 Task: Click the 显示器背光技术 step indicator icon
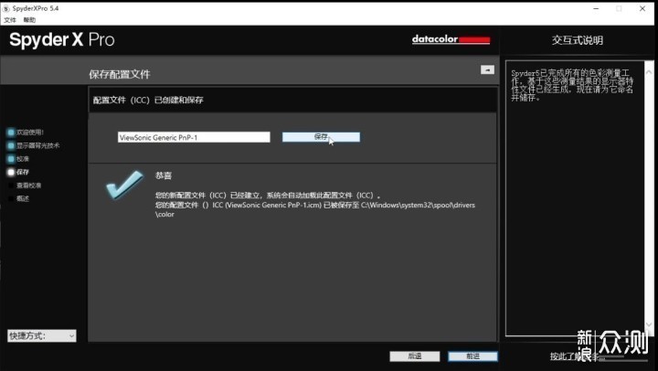coord(11,145)
